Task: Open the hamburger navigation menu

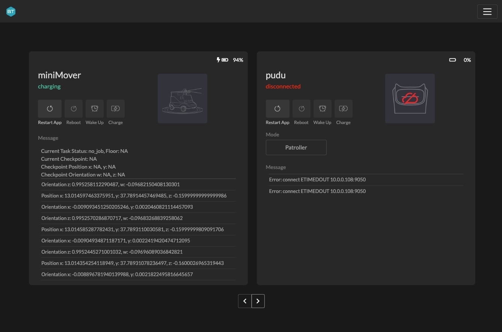Action: pyautogui.click(x=487, y=12)
